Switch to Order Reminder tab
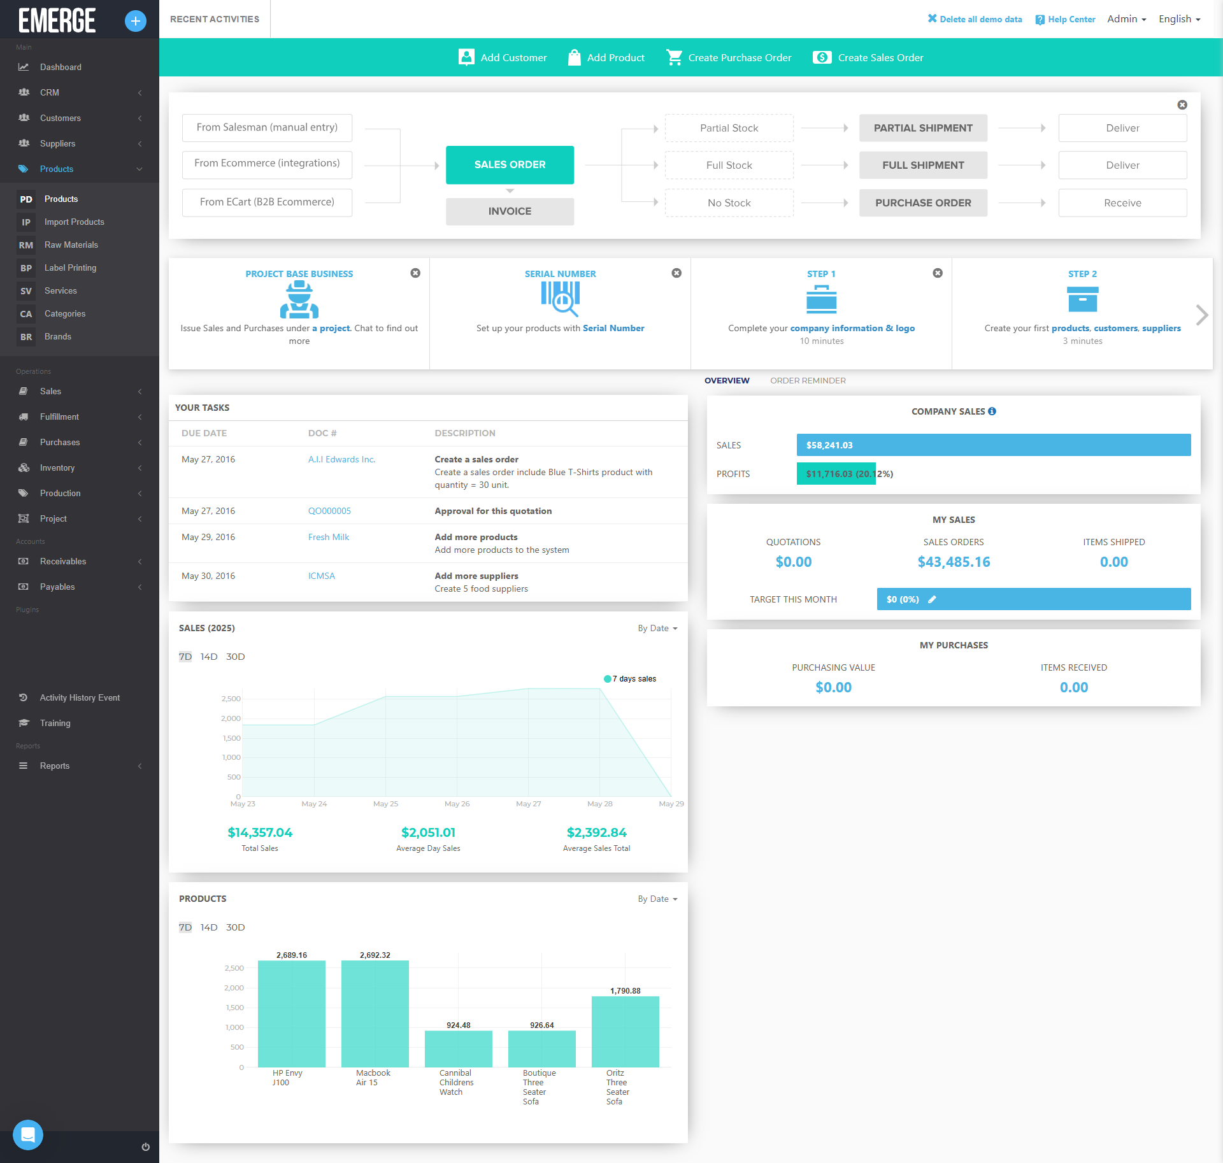The width and height of the screenshot is (1223, 1163). point(808,380)
